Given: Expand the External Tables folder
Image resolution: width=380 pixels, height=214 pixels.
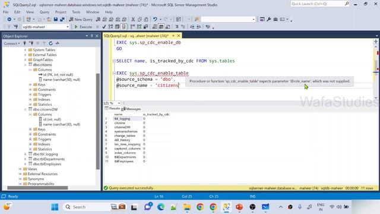Looking at the screenshot, I should tap(25, 55).
